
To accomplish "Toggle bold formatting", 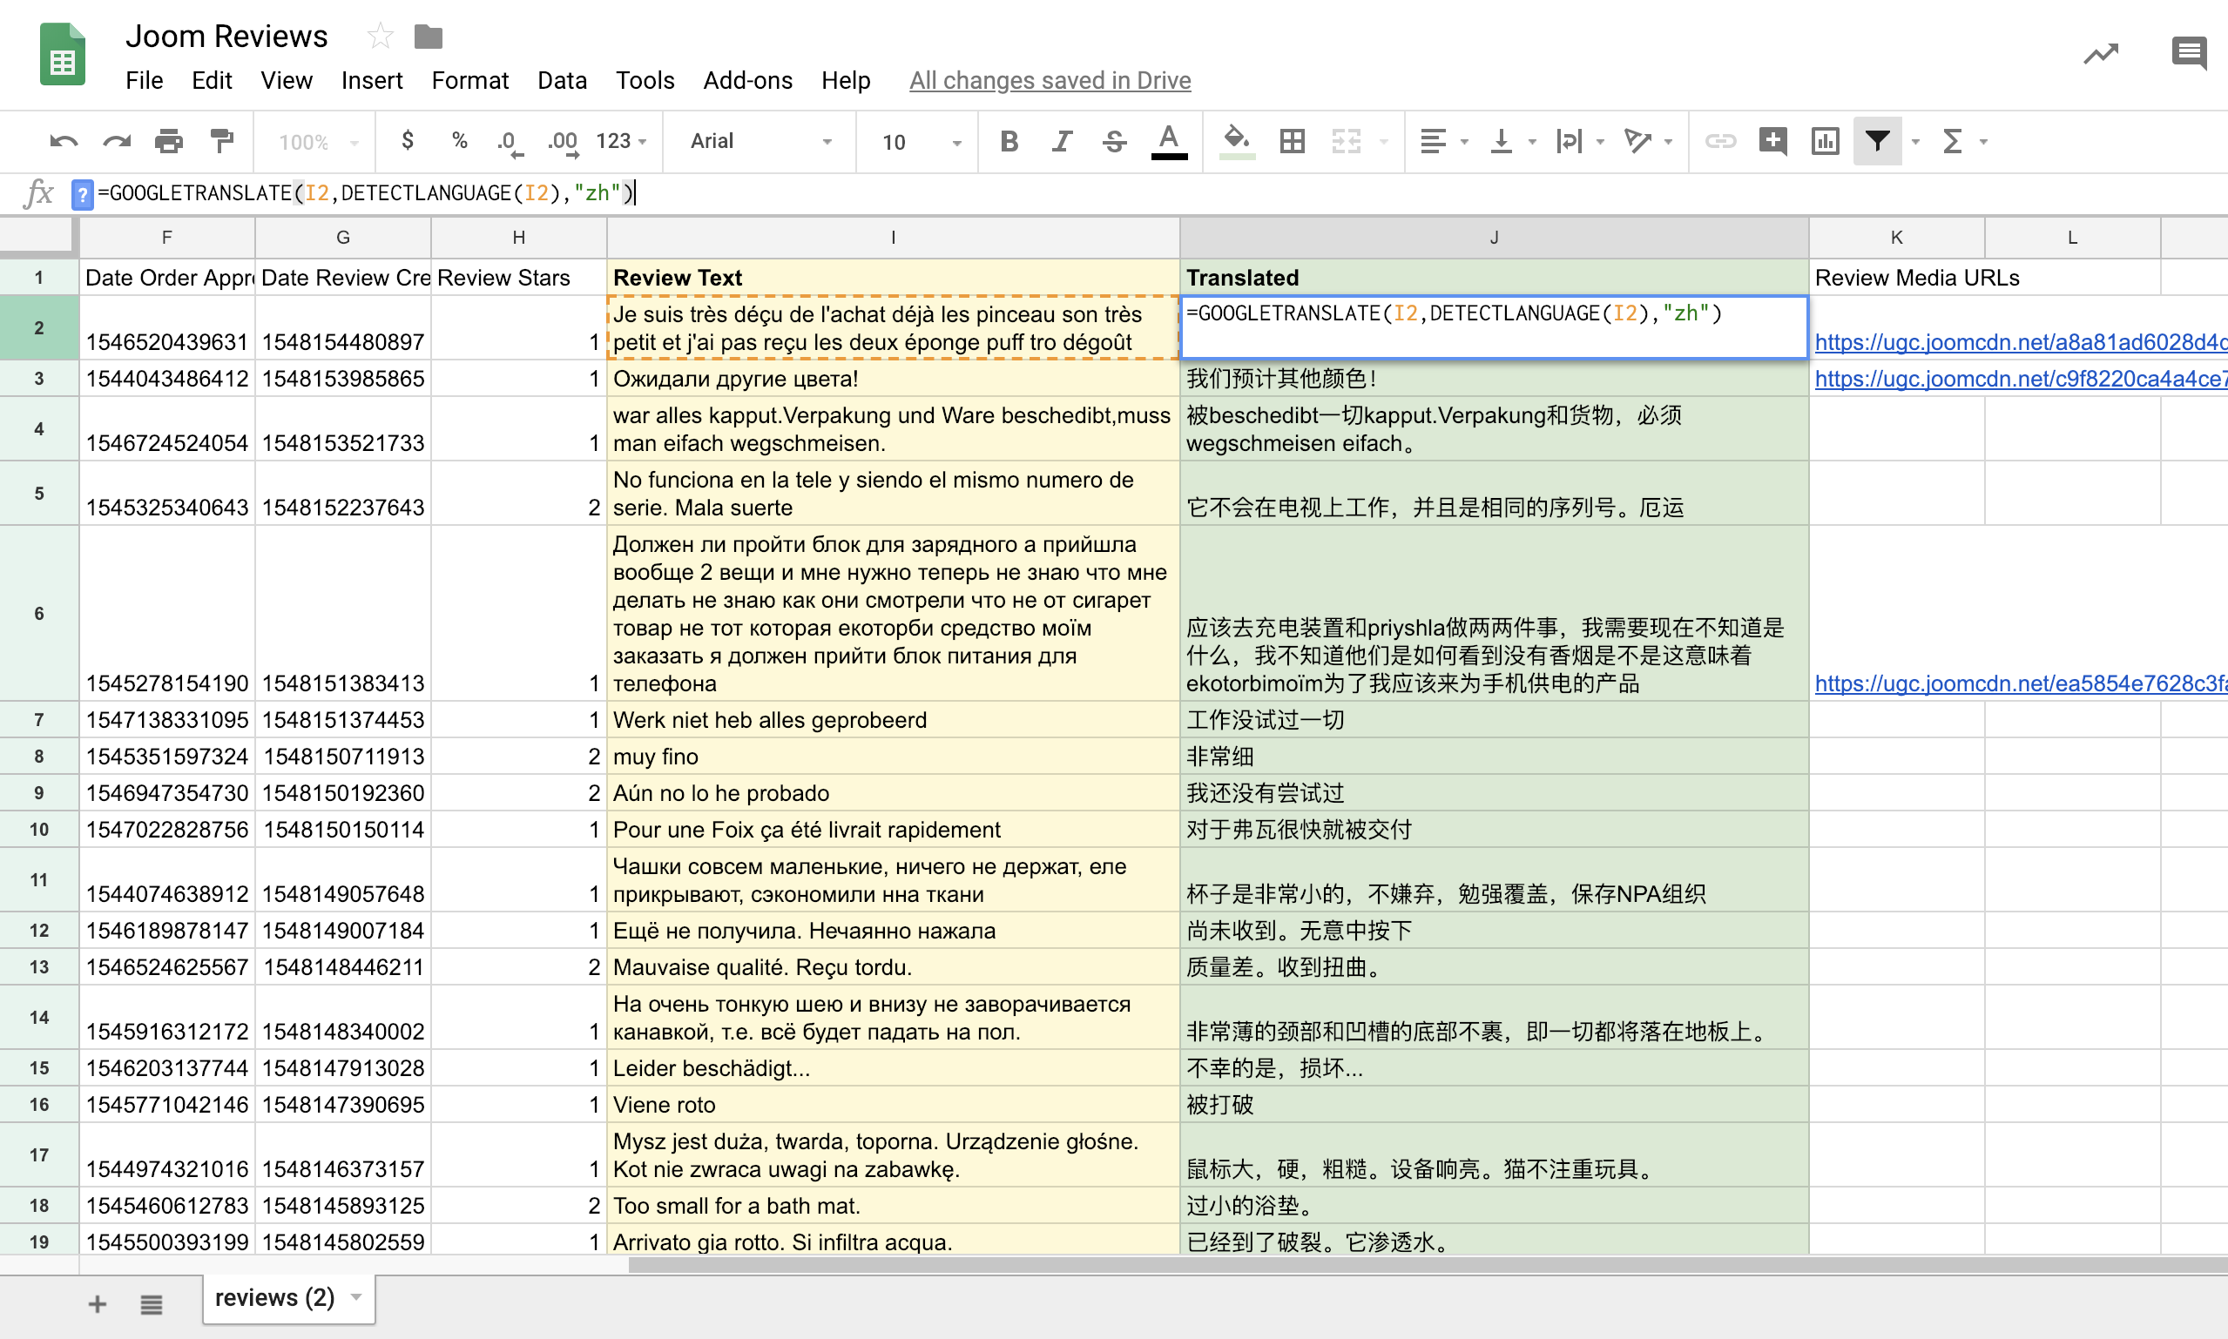I will (1009, 142).
